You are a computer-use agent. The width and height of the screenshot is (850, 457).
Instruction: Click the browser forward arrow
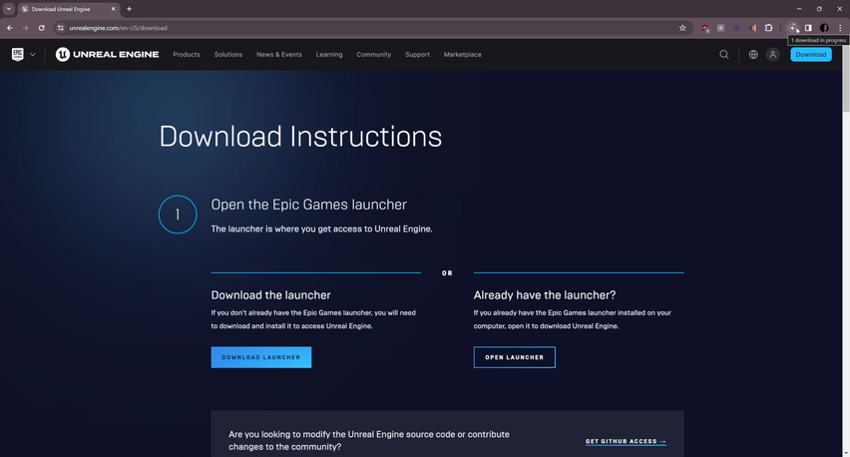[x=26, y=28]
